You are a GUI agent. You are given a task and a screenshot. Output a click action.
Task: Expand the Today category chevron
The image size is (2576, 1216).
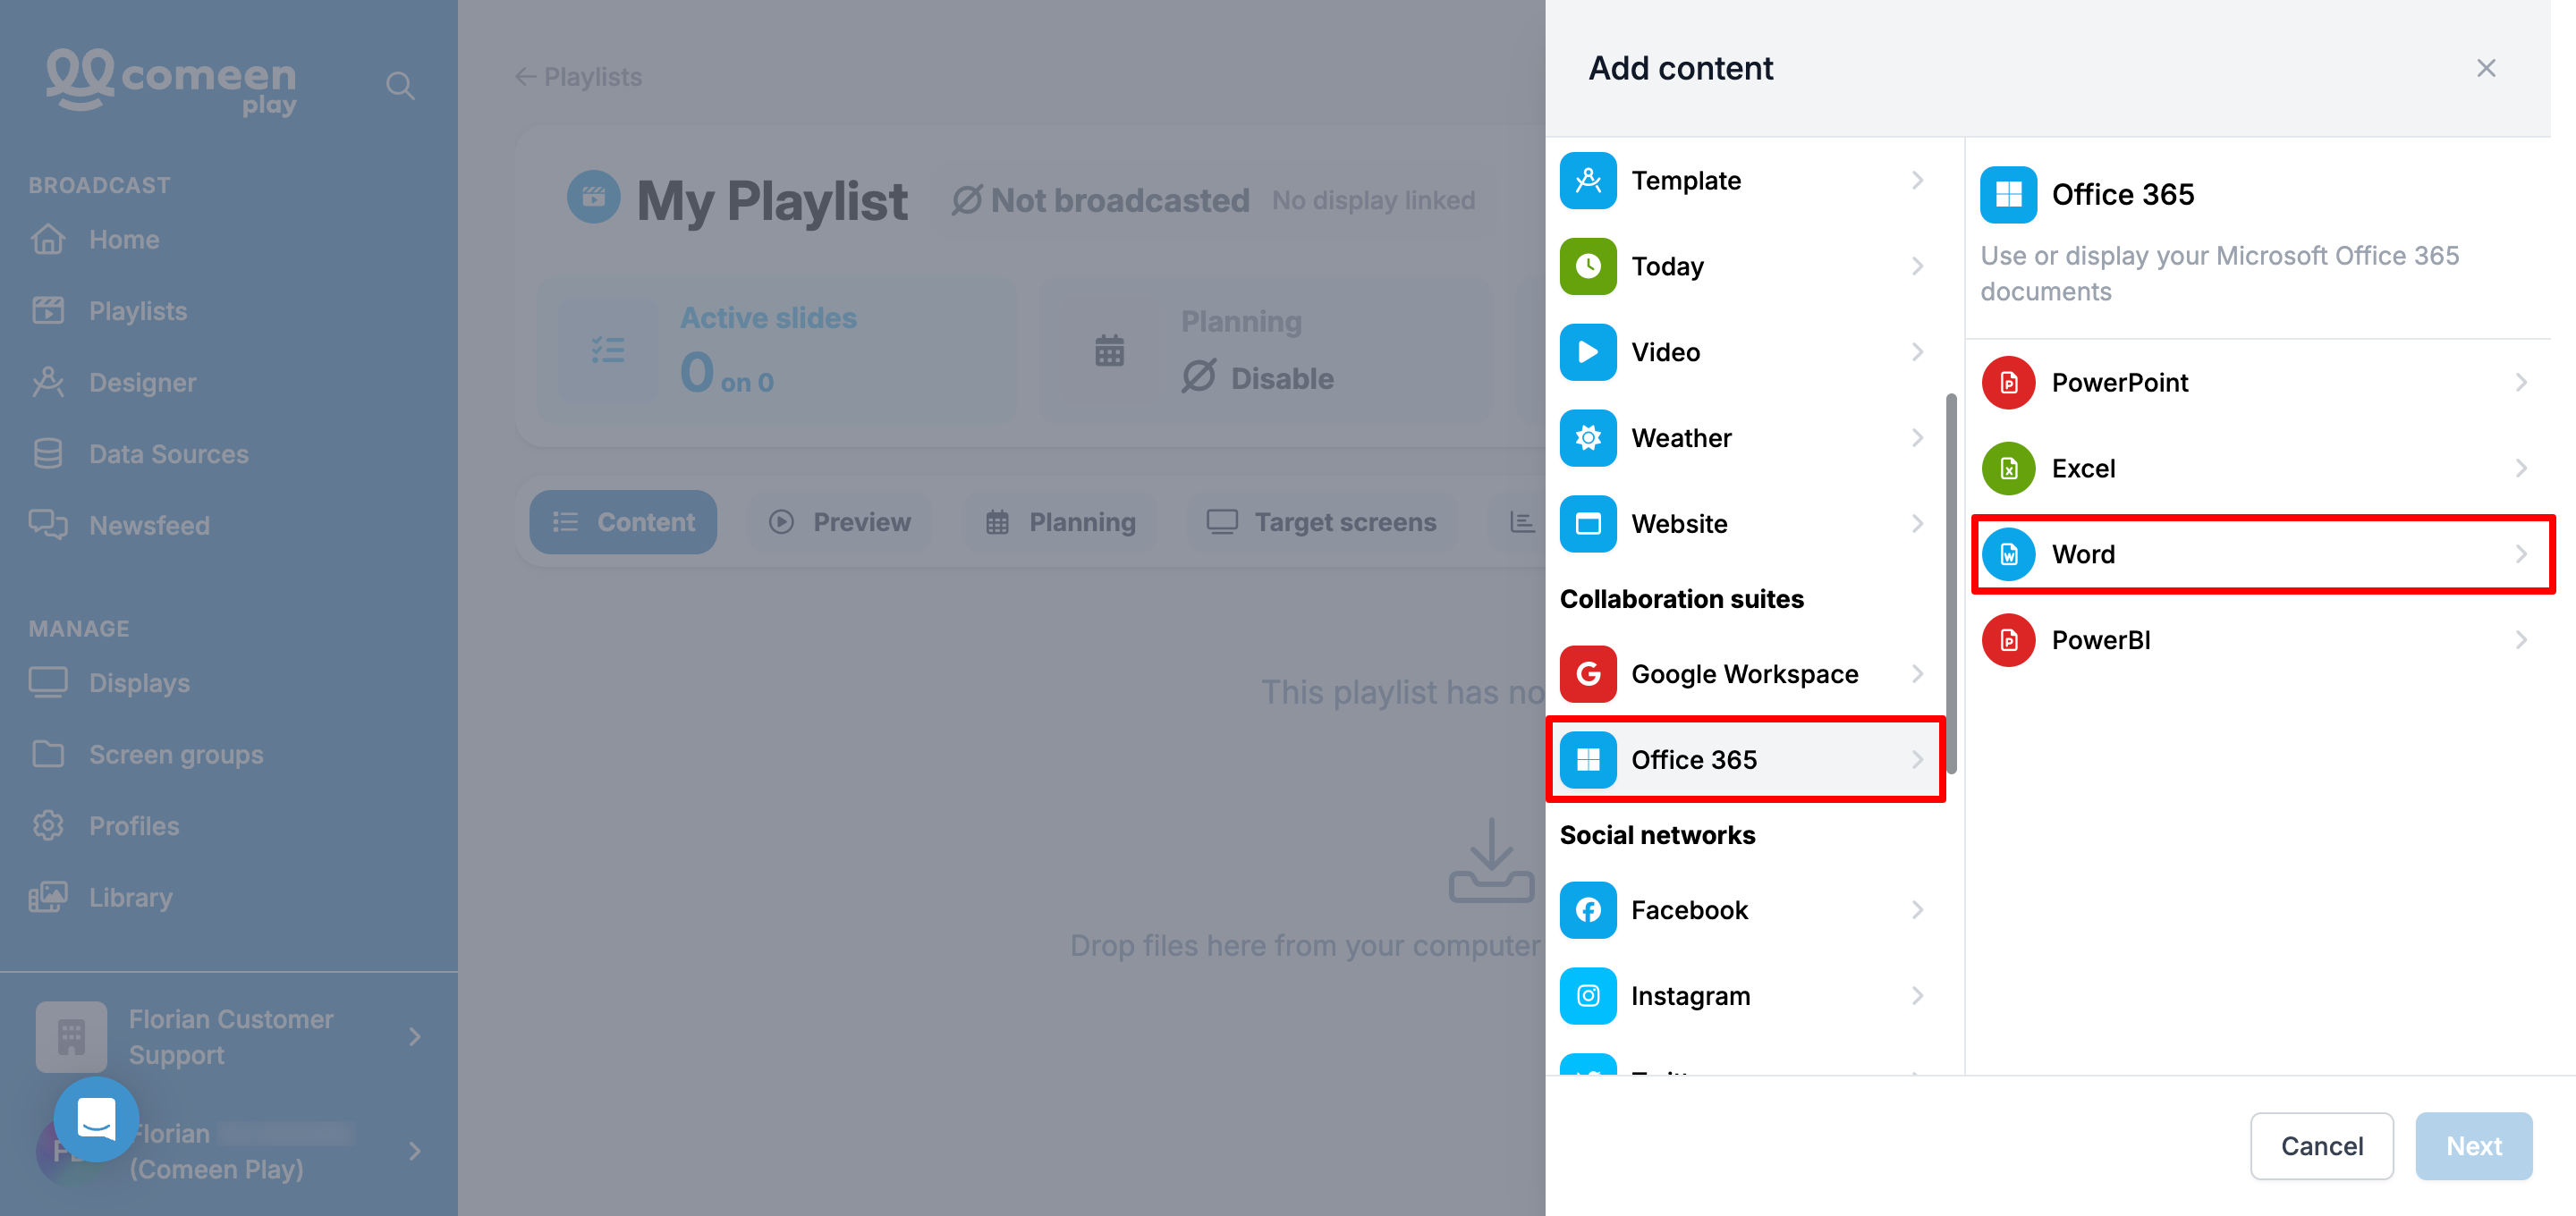[x=1918, y=266]
